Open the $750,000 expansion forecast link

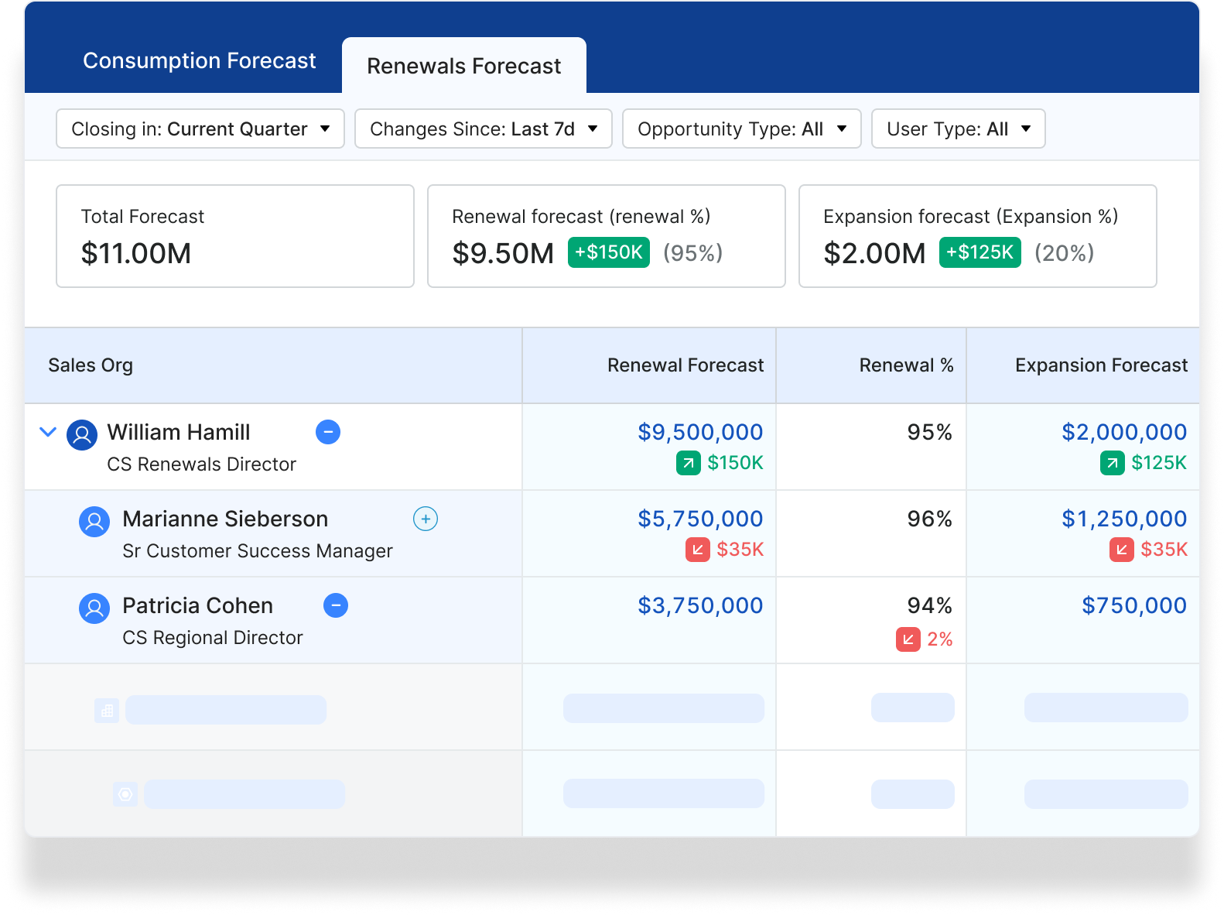[1134, 605]
